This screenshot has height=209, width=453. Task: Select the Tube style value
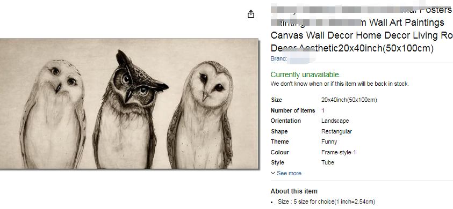(x=328, y=162)
